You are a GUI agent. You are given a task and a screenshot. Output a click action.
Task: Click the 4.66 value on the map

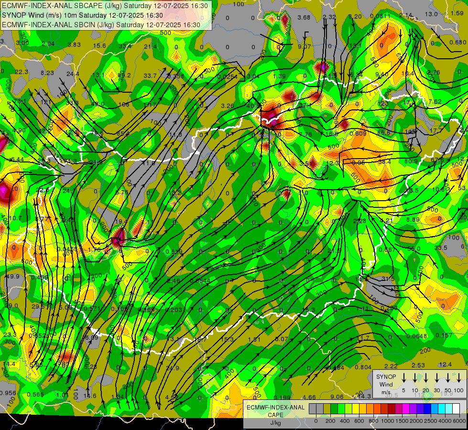pyautogui.click(x=309, y=397)
